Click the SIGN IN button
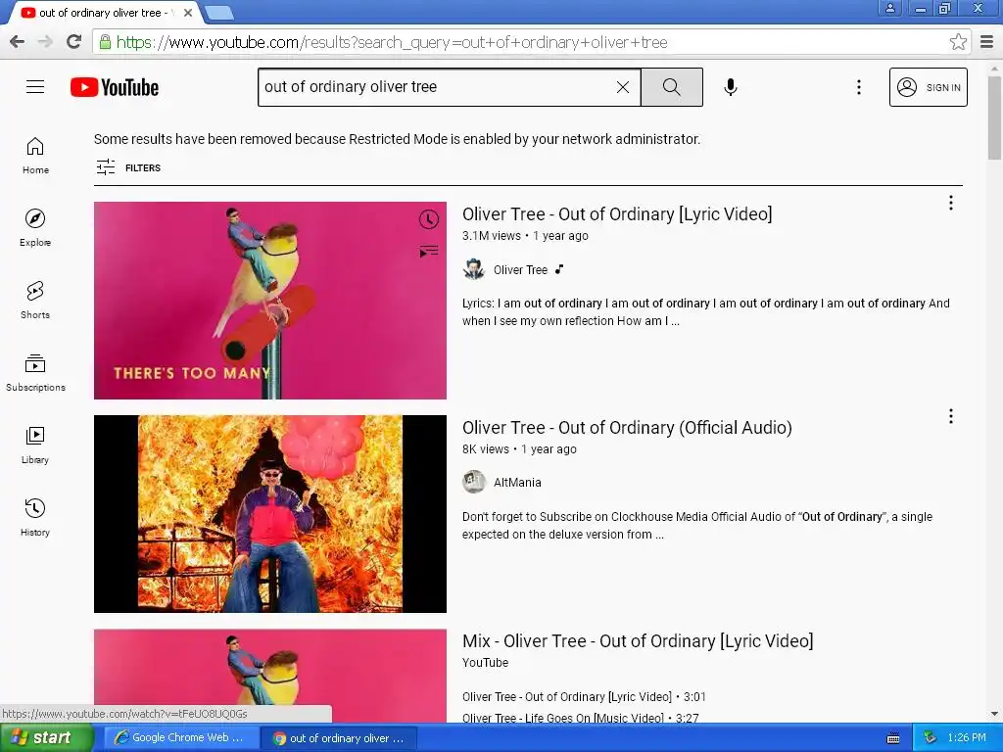The height and width of the screenshot is (752, 1003). coord(929,87)
